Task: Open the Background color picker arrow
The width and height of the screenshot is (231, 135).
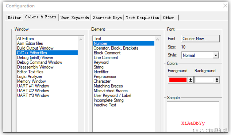Action: point(217,80)
